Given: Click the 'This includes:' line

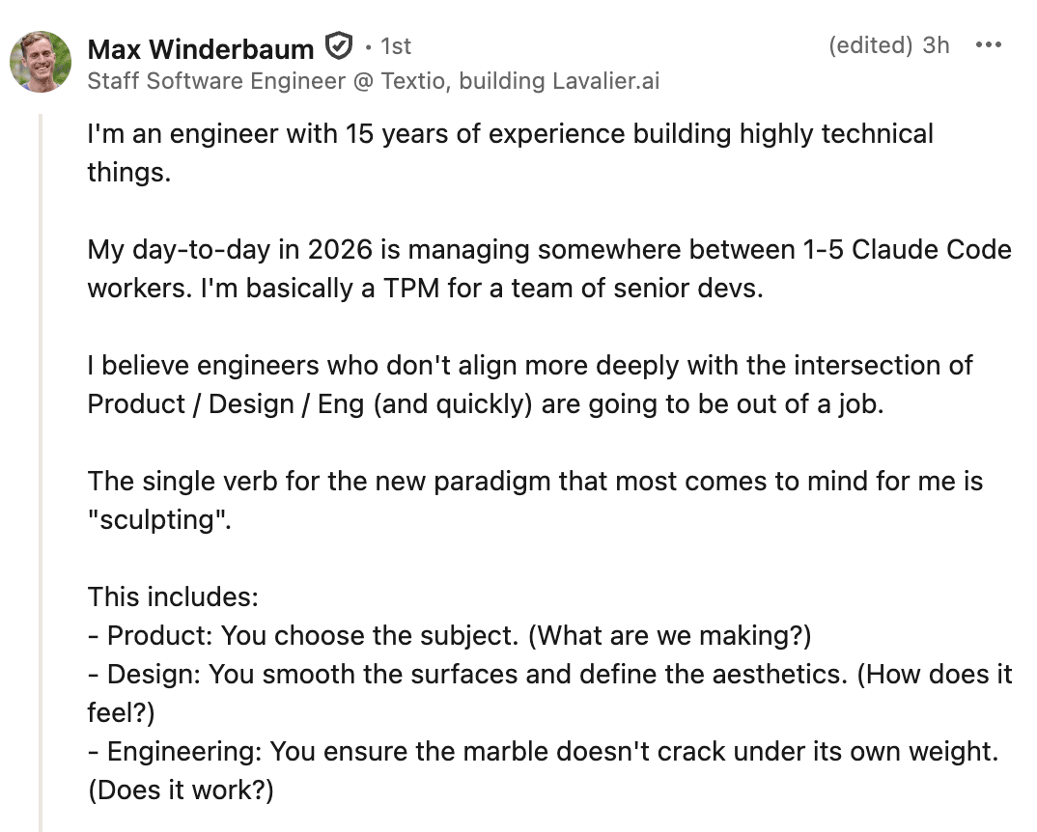Looking at the screenshot, I should click(173, 597).
